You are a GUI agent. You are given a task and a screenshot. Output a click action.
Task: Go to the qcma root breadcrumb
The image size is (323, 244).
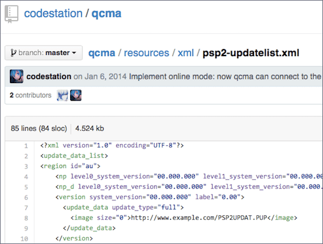pos(102,53)
